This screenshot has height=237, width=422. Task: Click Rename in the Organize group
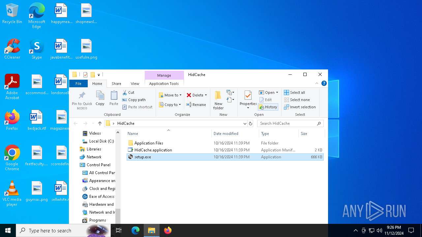click(196, 105)
